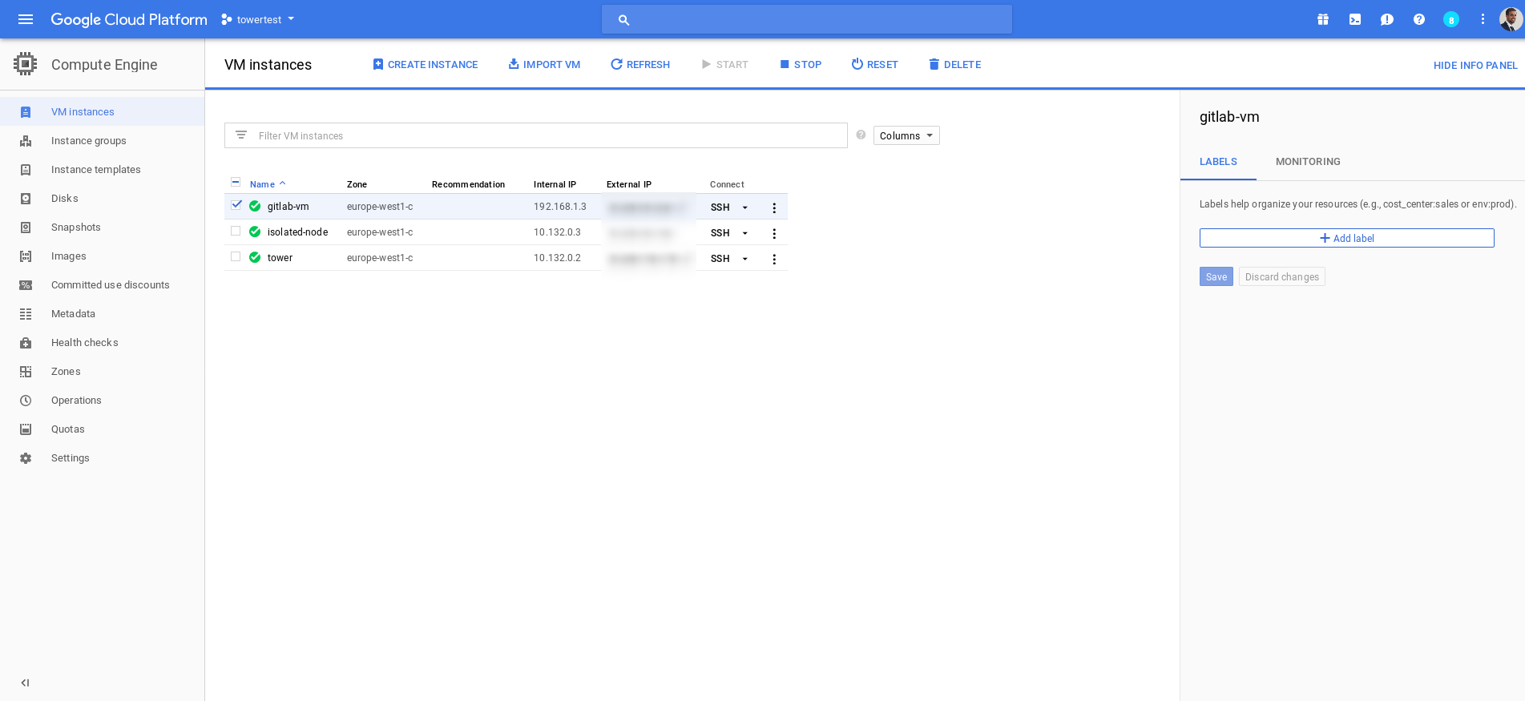Click the Delete trash toolbar button
This screenshot has width=1525, height=701.
(954, 64)
